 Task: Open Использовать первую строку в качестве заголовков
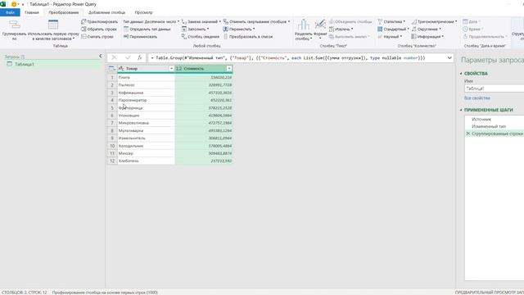click(x=53, y=30)
